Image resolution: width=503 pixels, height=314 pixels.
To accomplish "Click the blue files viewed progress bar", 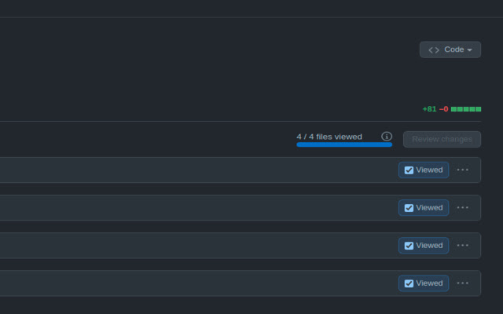I will [x=344, y=144].
